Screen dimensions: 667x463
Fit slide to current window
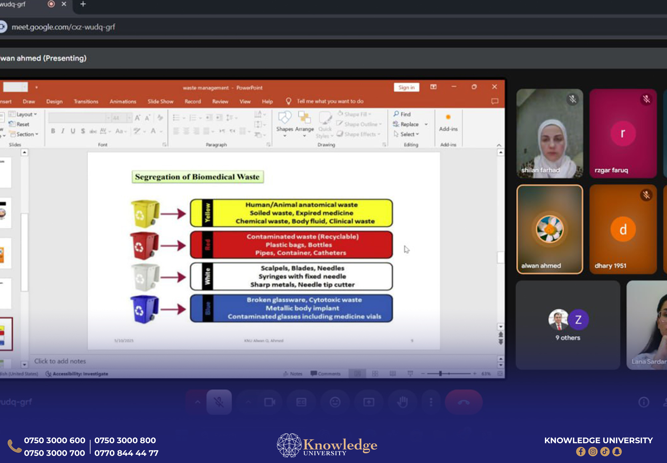[x=500, y=374]
